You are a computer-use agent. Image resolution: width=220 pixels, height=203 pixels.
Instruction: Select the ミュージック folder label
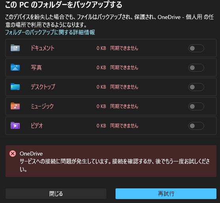point(42,106)
